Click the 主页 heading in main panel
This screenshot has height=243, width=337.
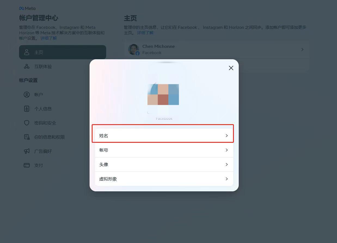point(130,18)
